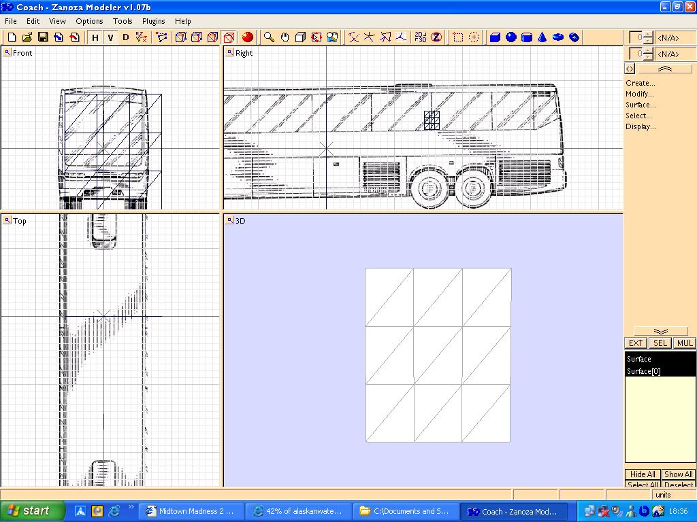This screenshot has height=522, width=697.
Task: Expand the Modify... command group
Action: 640,94
